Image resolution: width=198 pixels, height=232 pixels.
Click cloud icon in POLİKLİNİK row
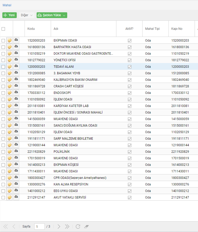click(x=16, y=151)
